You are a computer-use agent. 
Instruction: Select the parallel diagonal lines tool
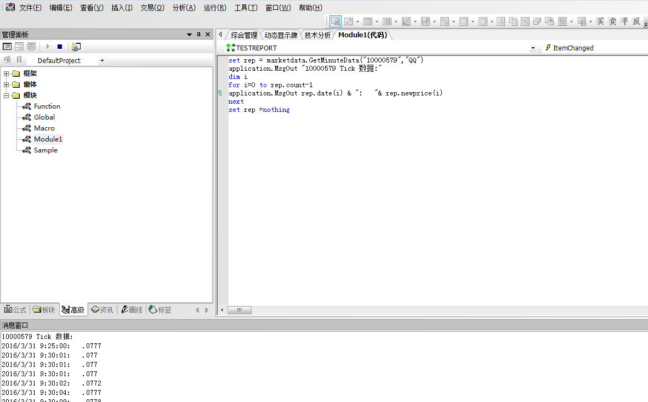tap(445, 21)
